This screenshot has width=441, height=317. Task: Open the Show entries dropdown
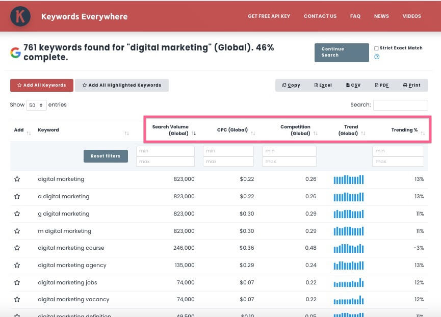pyautogui.click(x=36, y=105)
